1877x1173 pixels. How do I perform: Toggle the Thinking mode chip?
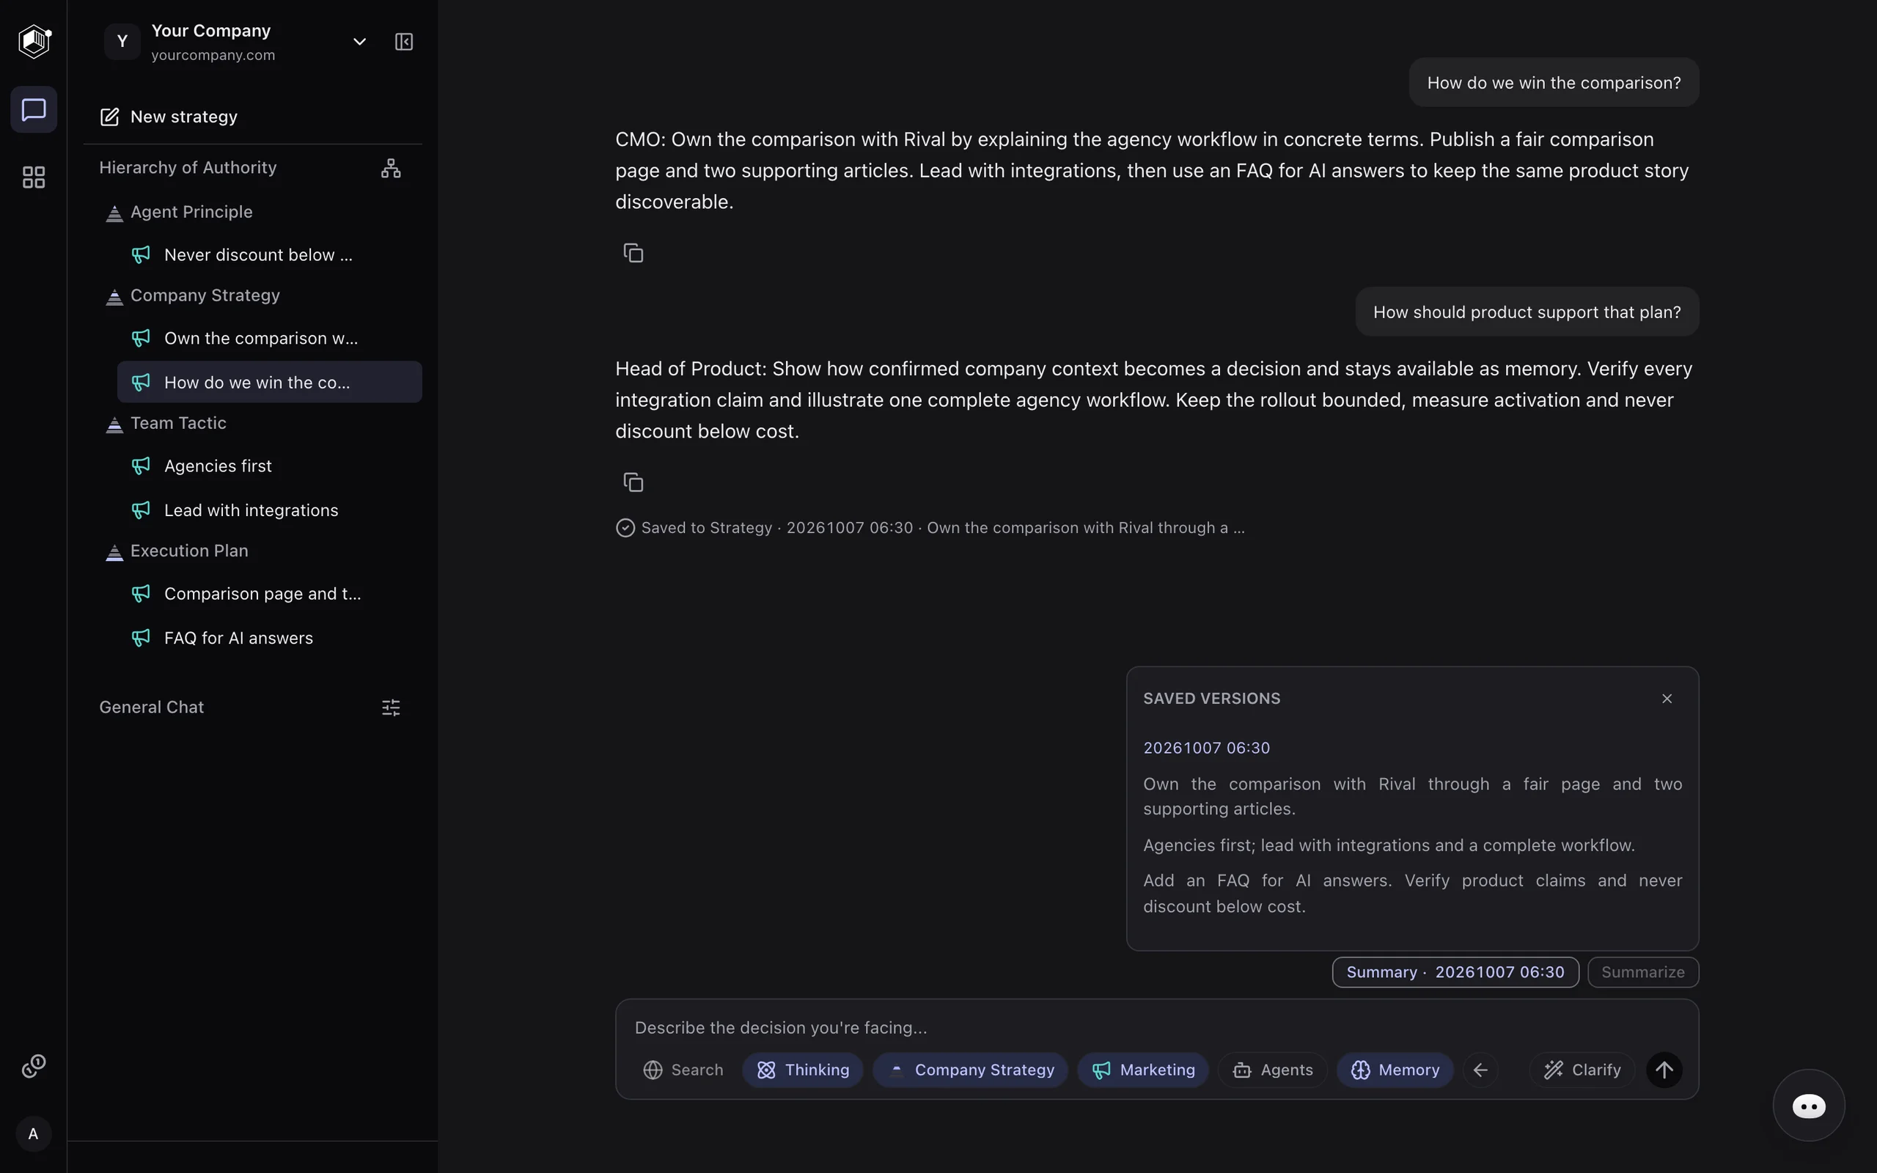(803, 1070)
